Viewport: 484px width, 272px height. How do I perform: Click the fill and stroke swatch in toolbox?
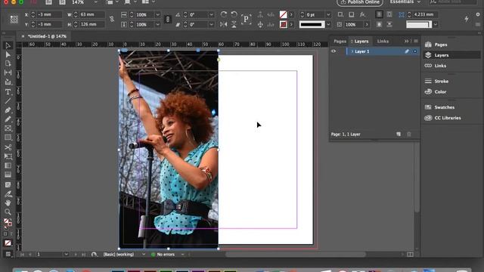tap(8, 223)
